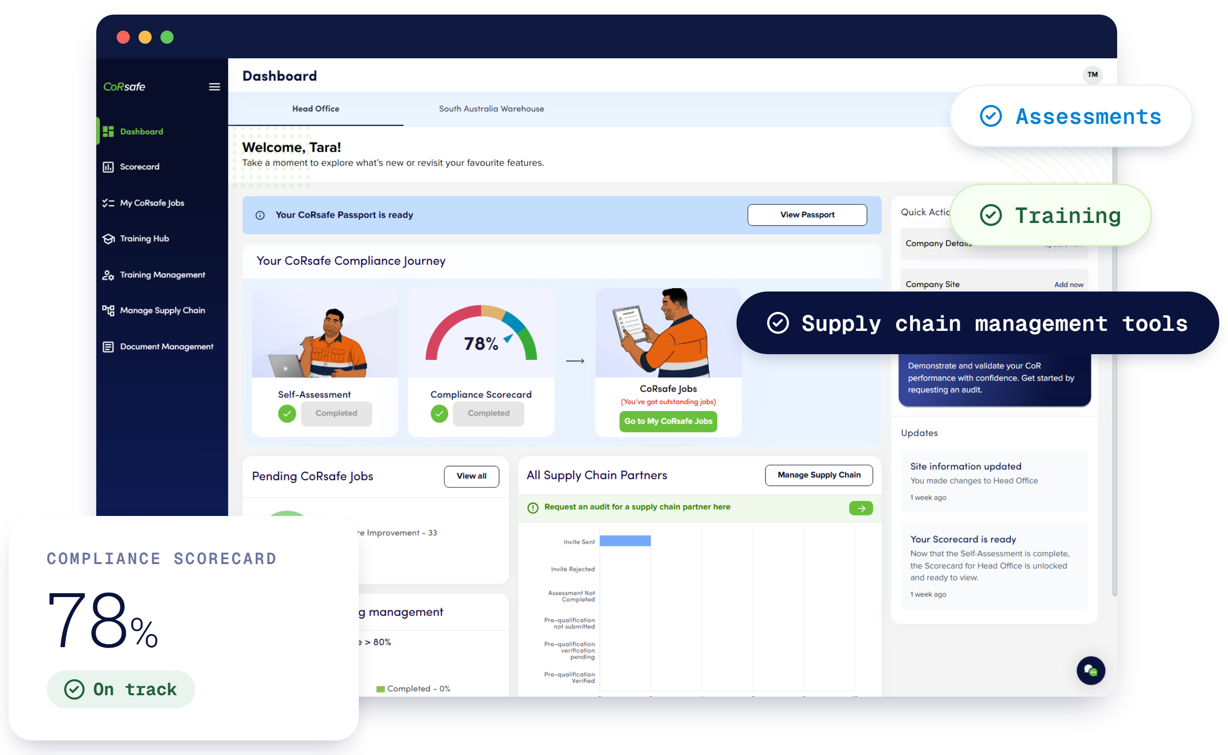Image resolution: width=1228 pixels, height=755 pixels.
Task: Click the Completed button under Compliance Scorecard
Action: click(488, 413)
